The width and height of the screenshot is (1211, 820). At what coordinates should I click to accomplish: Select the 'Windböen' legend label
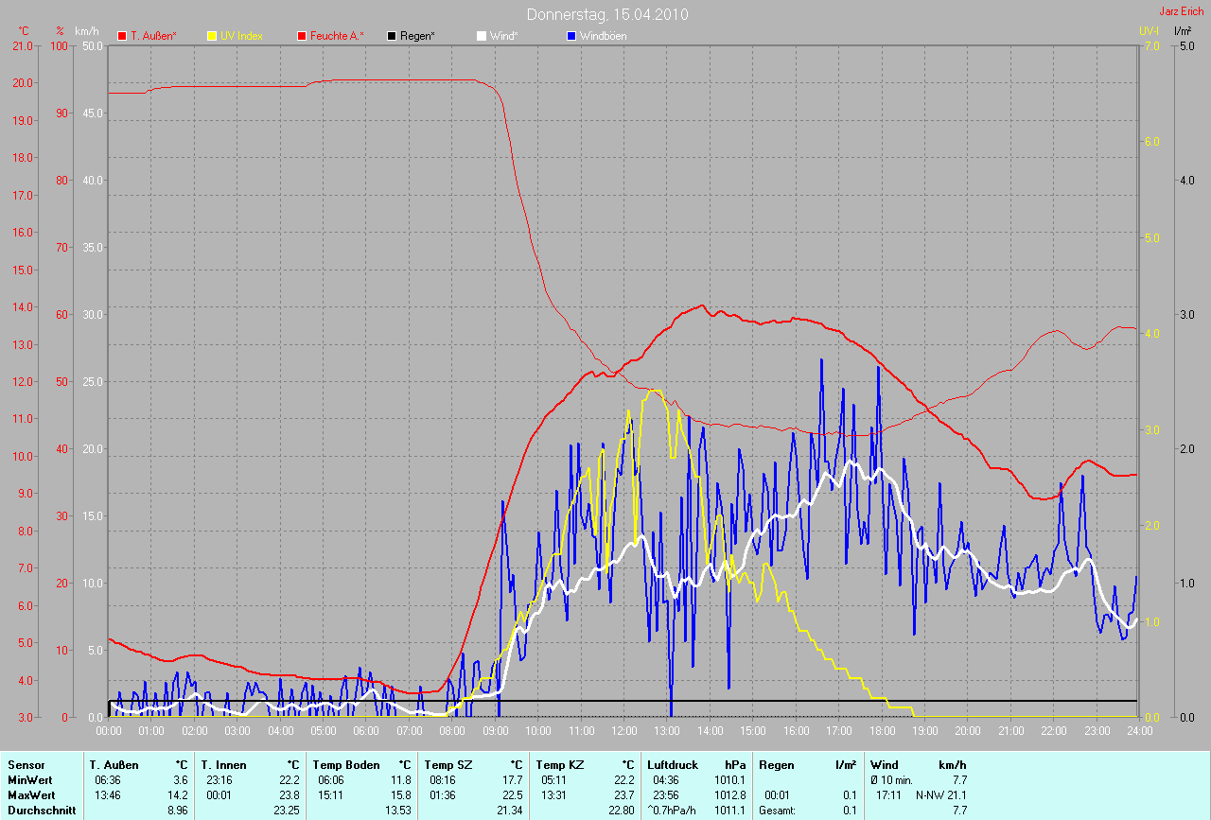tap(603, 36)
